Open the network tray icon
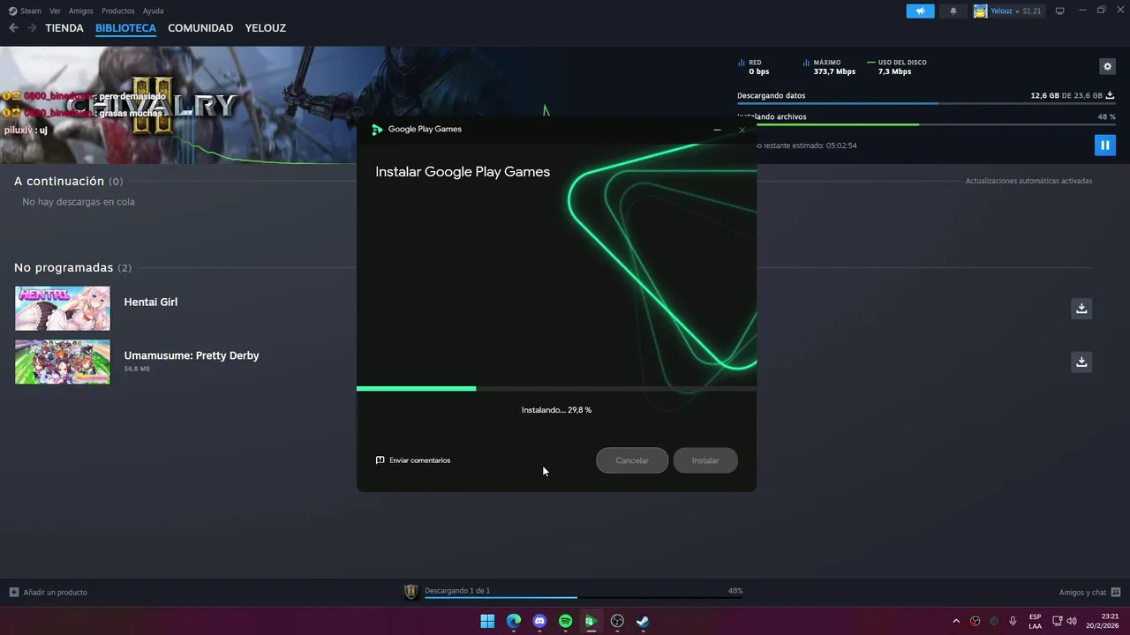The width and height of the screenshot is (1130, 635). [x=1058, y=621]
